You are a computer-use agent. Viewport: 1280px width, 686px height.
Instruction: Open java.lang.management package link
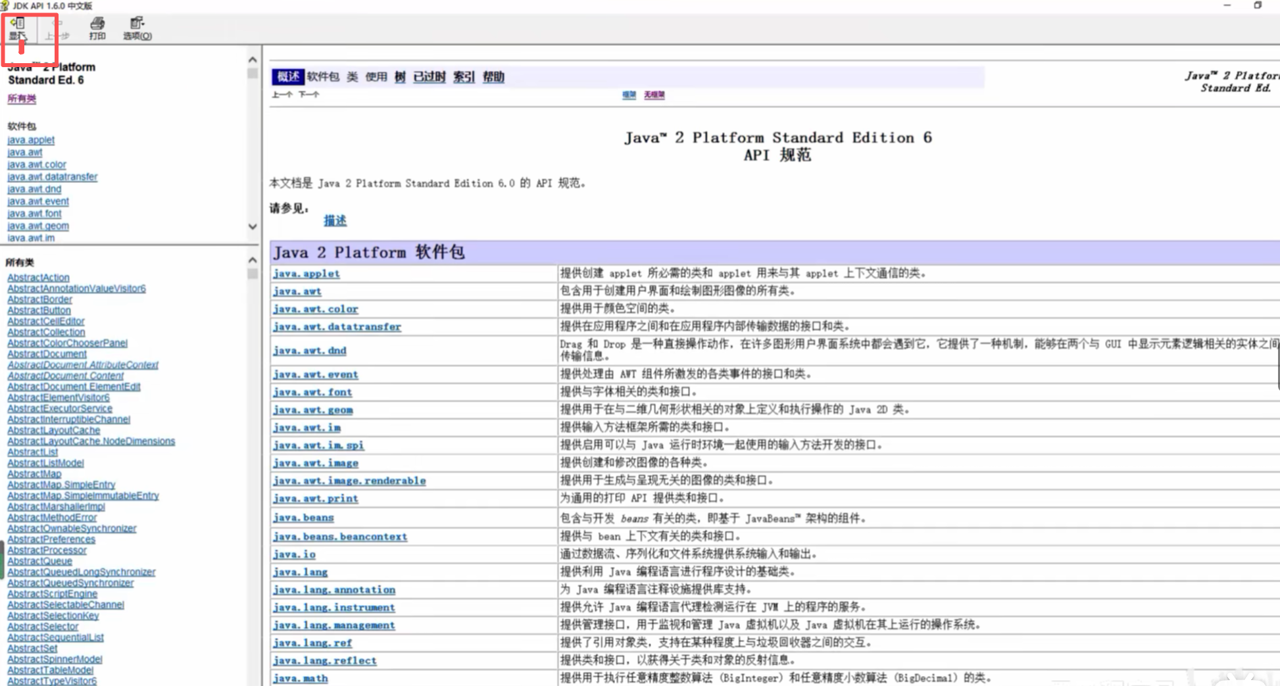pos(334,625)
